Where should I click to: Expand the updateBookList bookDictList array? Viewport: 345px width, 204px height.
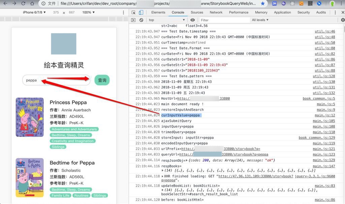pyautogui.click(x=162, y=190)
